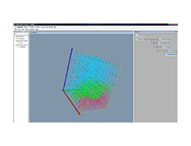The image size is (191, 146).
Task: Click the red axis arrow in the 3D viewer
Action: [x=72, y=103]
